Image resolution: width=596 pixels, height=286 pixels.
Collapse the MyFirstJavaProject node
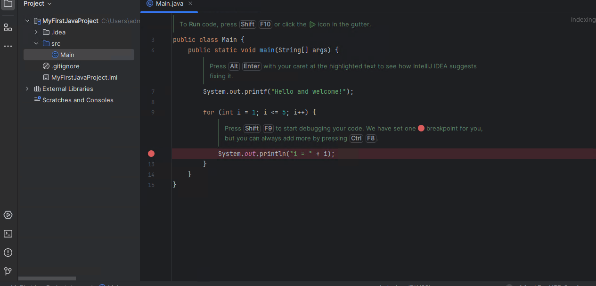[x=27, y=21]
